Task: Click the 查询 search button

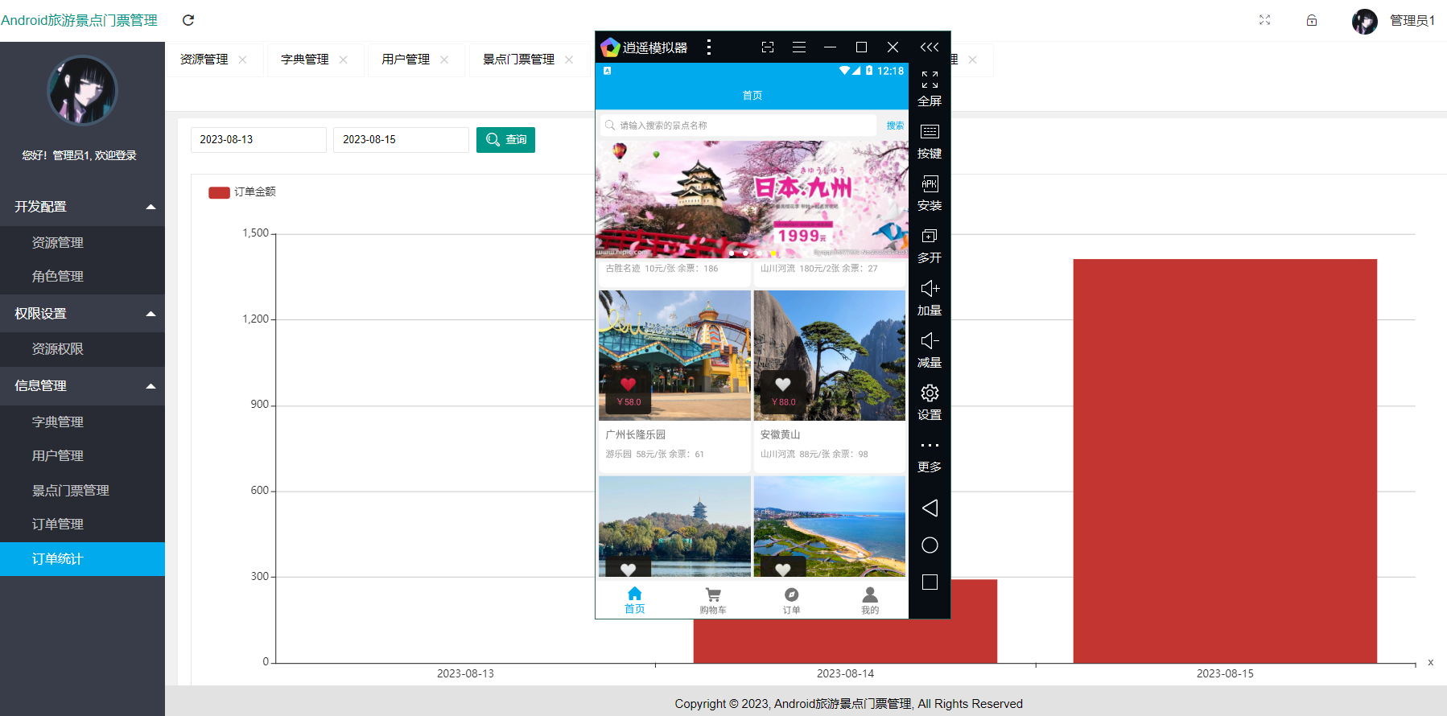Action: click(x=505, y=140)
